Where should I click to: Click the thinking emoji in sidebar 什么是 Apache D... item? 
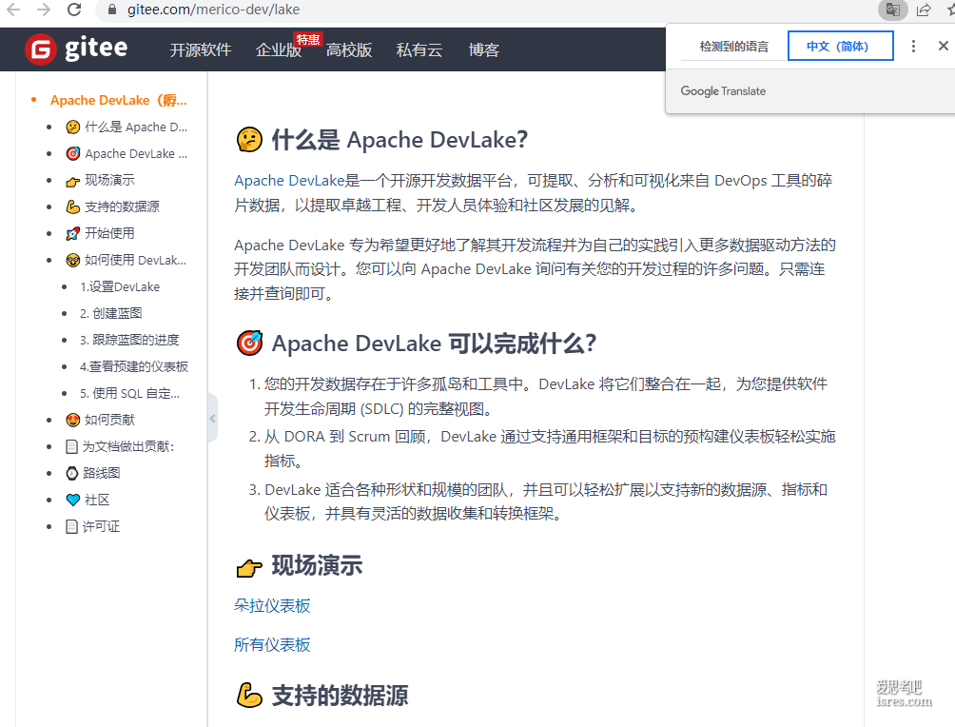tap(73, 127)
